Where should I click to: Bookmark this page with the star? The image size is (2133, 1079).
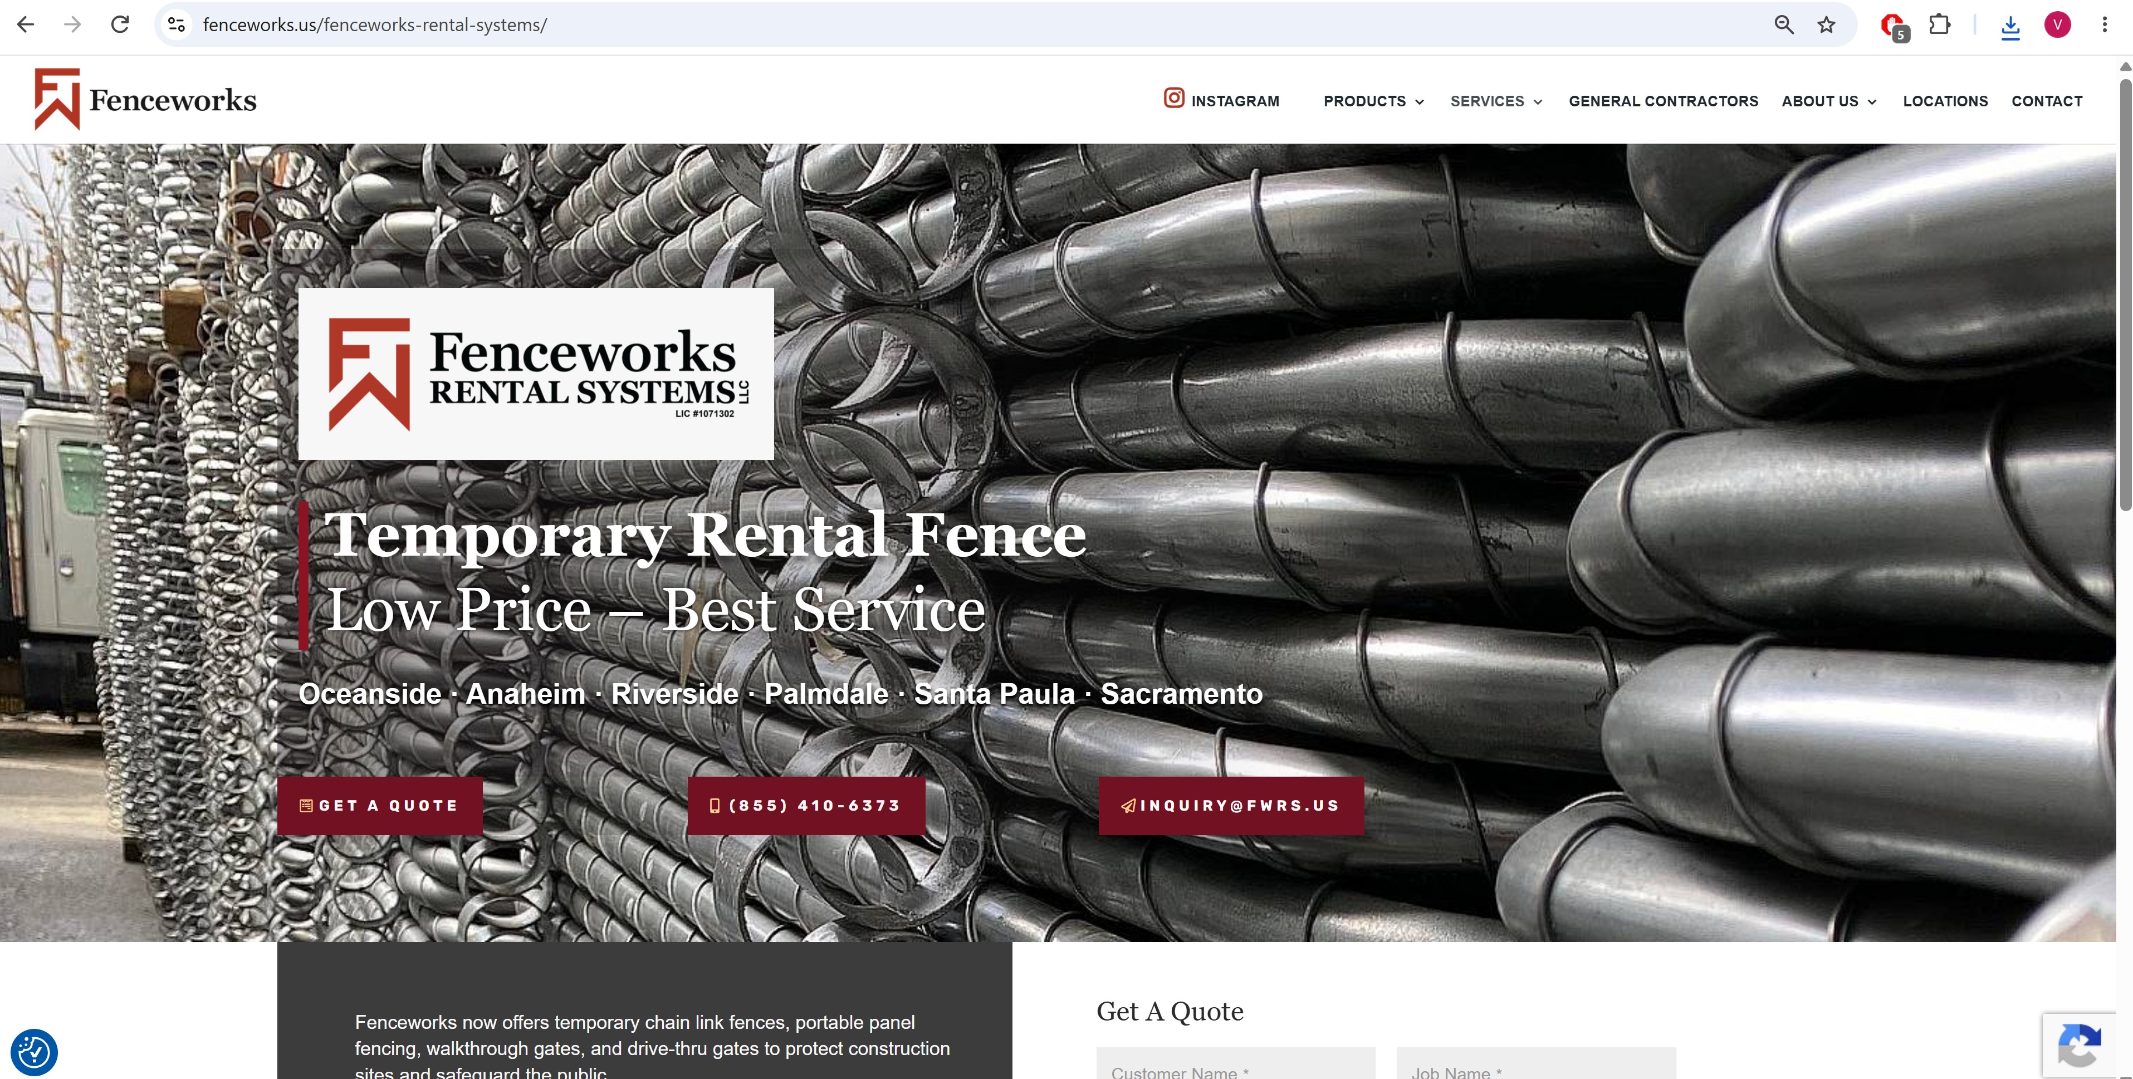click(x=1827, y=25)
